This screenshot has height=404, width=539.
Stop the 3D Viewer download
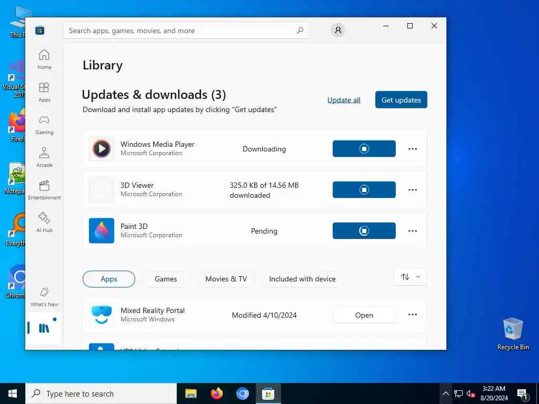click(x=364, y=189)
